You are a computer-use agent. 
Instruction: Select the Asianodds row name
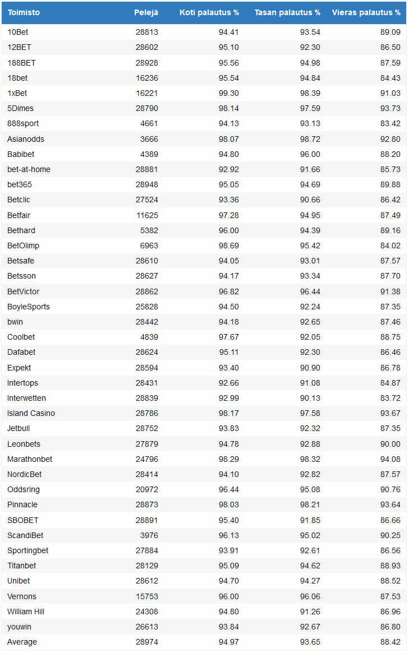(26, 139)
